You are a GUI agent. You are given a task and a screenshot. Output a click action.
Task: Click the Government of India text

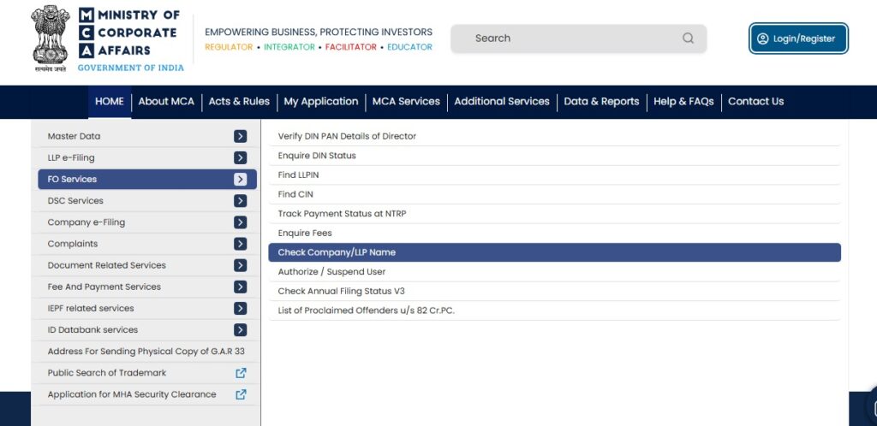click(x=130, y=68)
